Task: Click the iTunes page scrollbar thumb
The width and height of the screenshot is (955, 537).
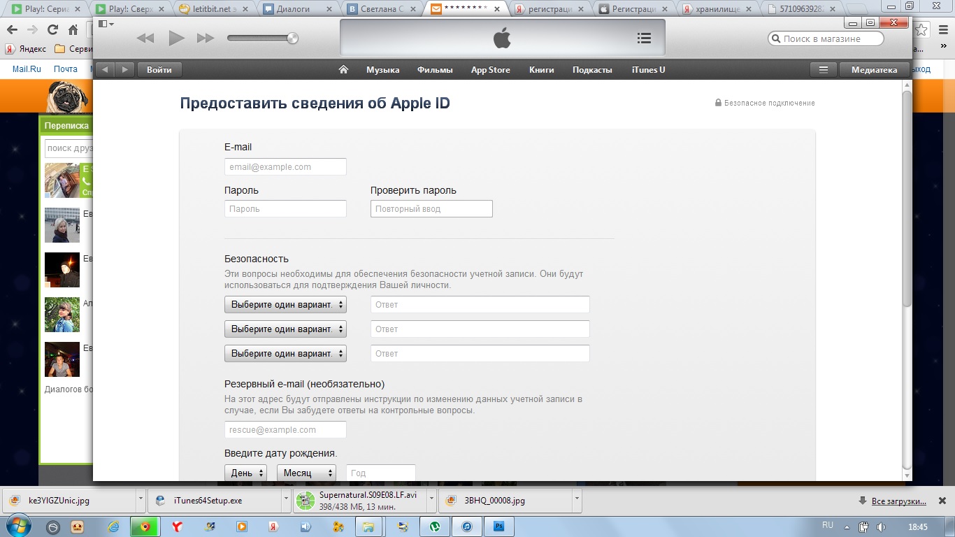Action: coord(907,198)
